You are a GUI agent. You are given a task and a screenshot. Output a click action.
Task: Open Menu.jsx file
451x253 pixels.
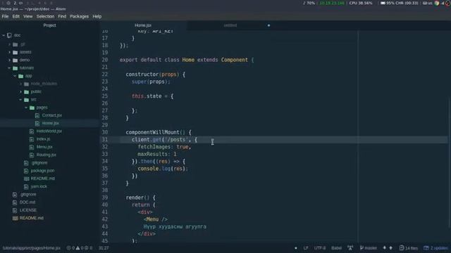(44, 147)
